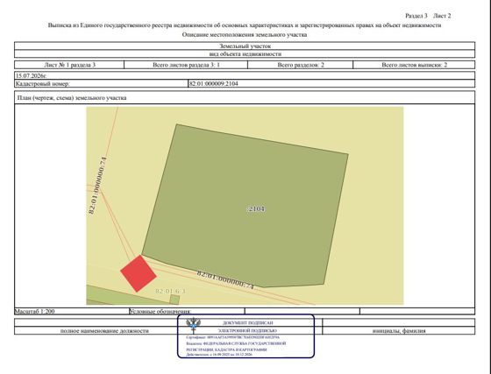This screenshot has width=491, height=374.
Task: Click the "ЭЛЕКТРОННОЙ ПОДПИСЬЮ" stamp line
Action: click(x=247, y=330)
